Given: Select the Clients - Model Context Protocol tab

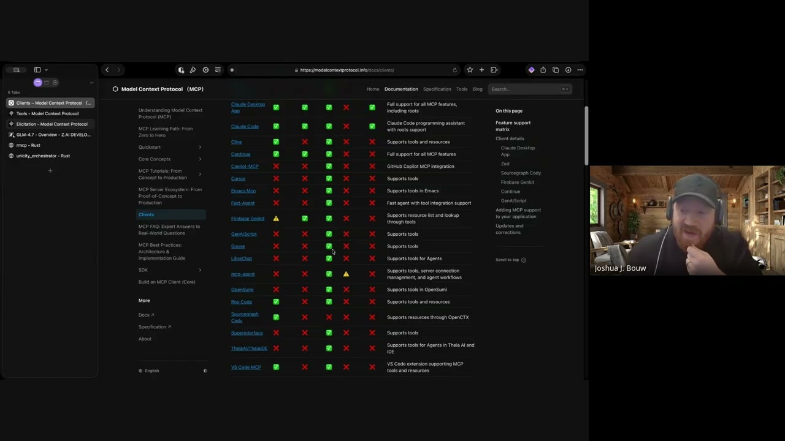Looking at the screenshot, I should click(x=50, y=103).
